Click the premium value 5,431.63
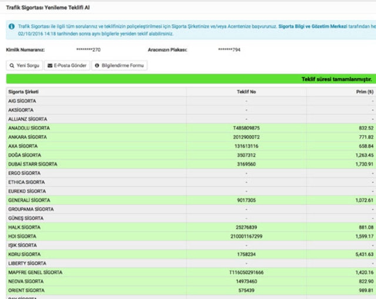This screenshot has width=376, height=299. click(364, 254)
